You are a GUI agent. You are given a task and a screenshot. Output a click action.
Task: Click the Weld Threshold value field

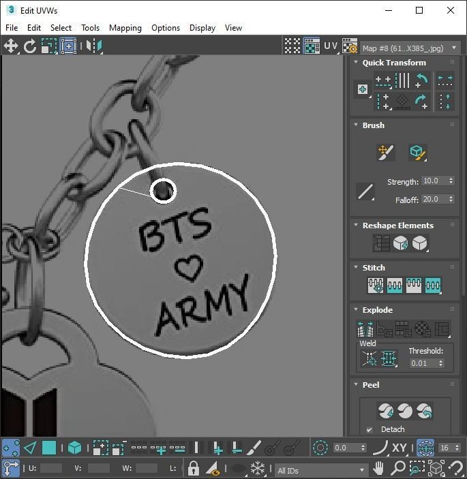[423, 363]
